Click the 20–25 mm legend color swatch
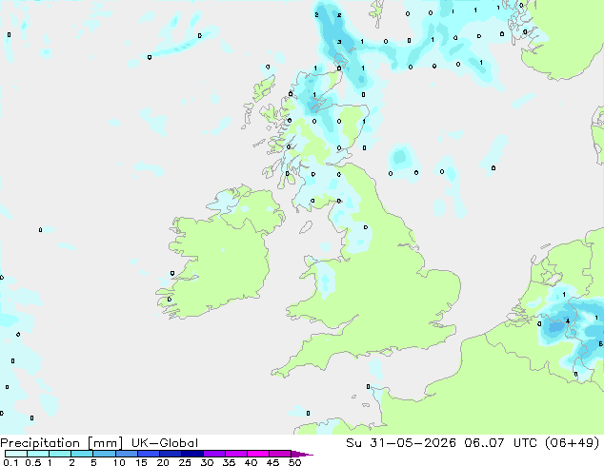604x466 pixels. tap(170, 454)
